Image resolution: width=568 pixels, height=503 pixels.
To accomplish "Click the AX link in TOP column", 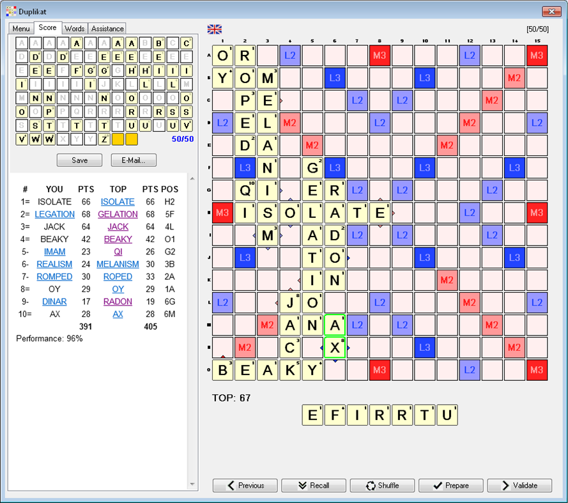I will (x=118, y=314).
